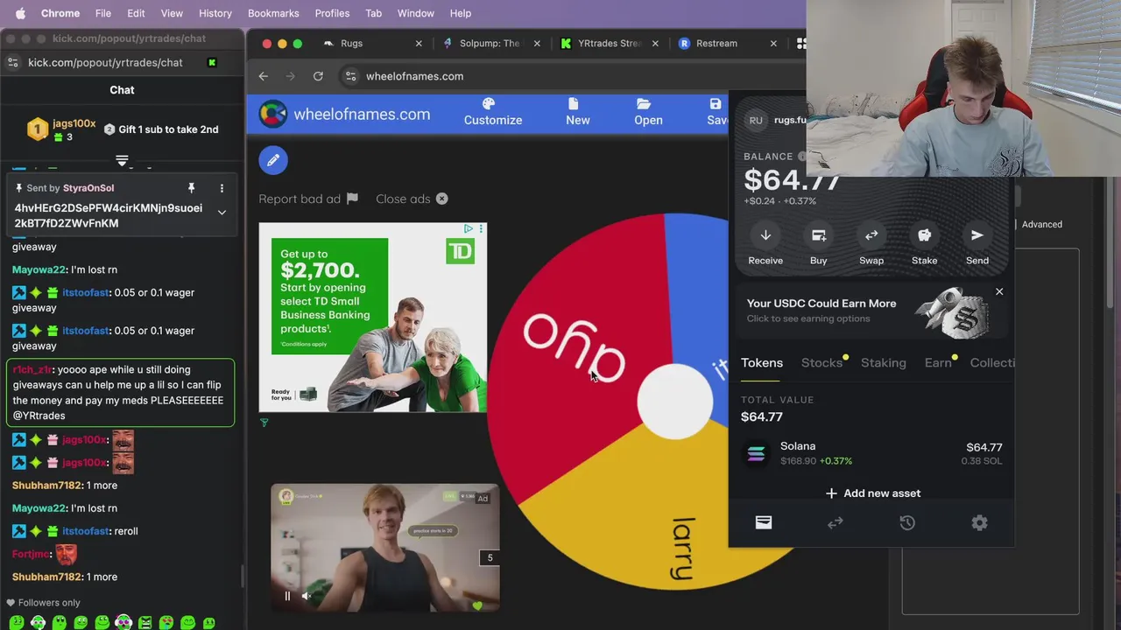1121x630 pixels.
Task: Click the white wheel center to spin
Action: (674, 402)
